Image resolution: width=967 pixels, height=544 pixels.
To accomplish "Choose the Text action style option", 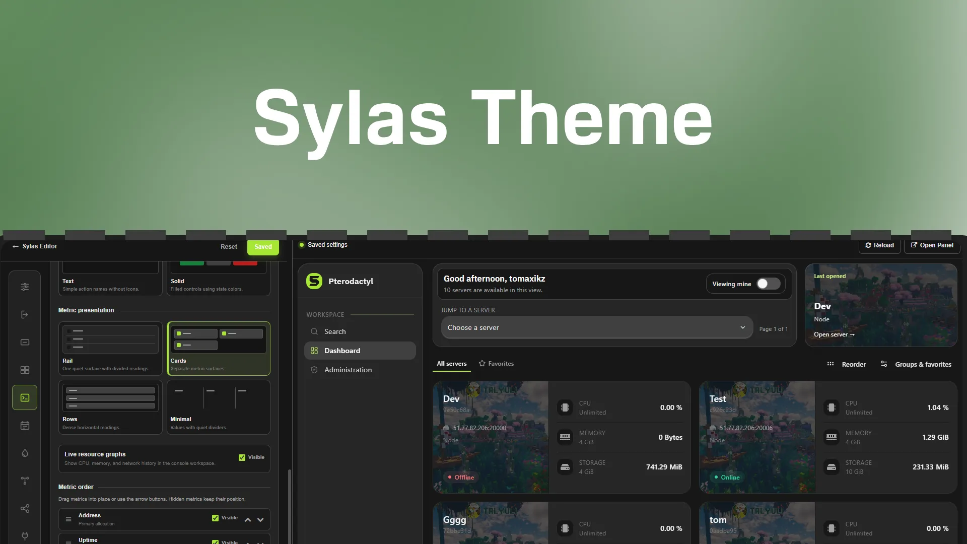I will [x=110, y=279].
